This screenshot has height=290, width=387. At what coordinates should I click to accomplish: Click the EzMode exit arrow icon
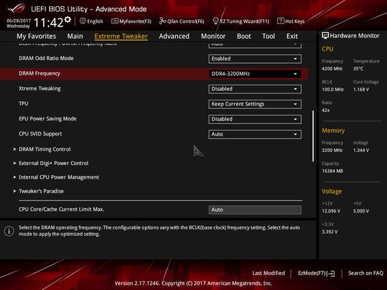pyautogui.click(x=332, y=273)
